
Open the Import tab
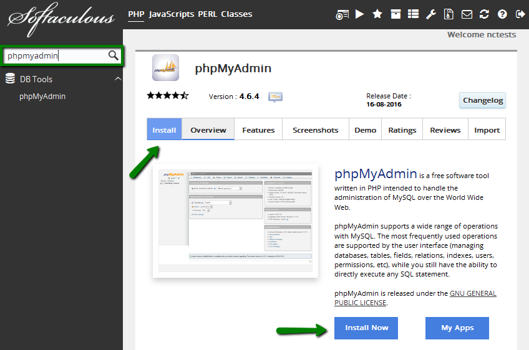(x=487, y=130)
